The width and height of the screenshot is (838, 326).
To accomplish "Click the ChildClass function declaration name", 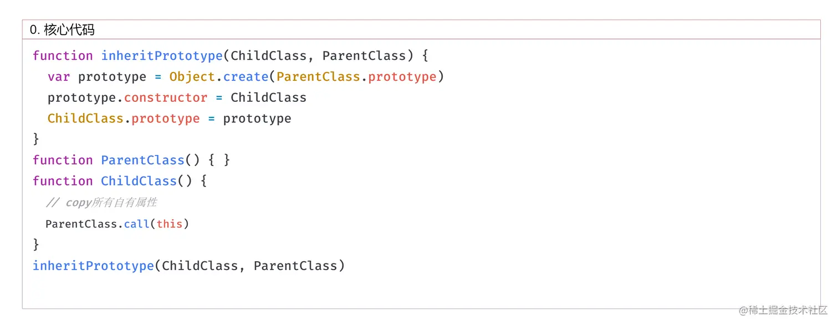I will pos(139,182).
